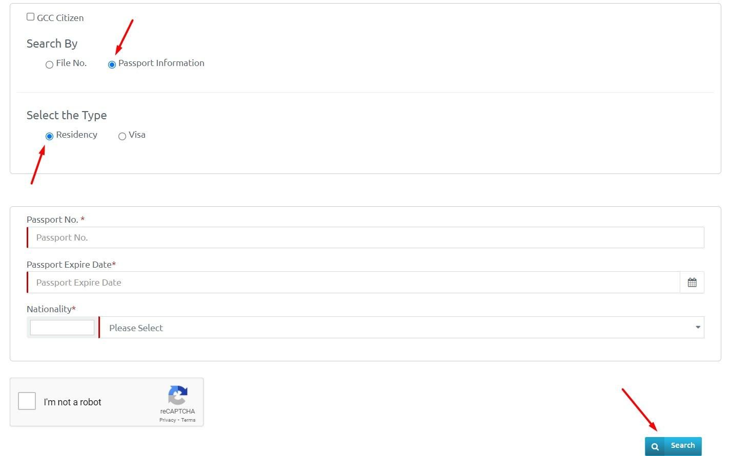Click the Passport Expire Date label

69,265
